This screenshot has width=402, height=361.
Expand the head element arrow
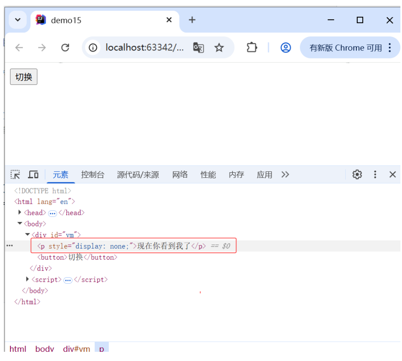click(x=20, y=212)
